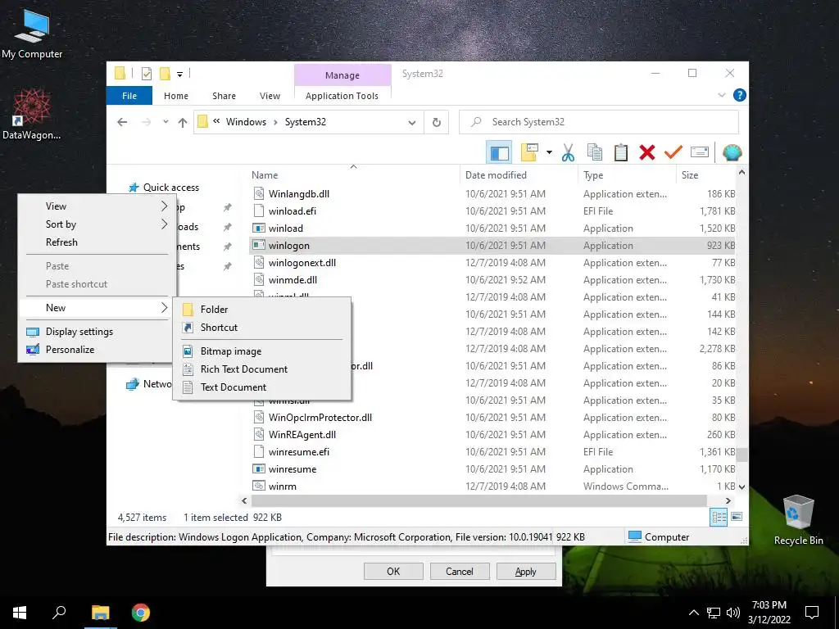Click the blue Help question mark

click(740, 95)
